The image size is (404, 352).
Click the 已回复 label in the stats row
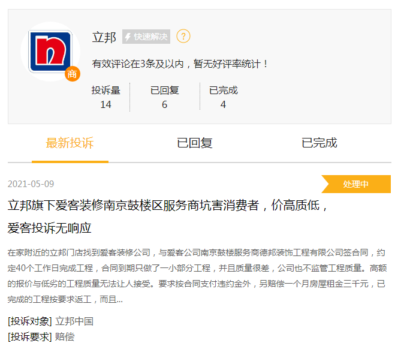(x=165, y=91)
